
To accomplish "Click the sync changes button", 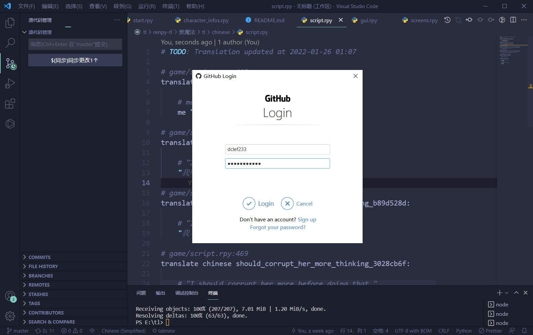I will coord(75,60).
